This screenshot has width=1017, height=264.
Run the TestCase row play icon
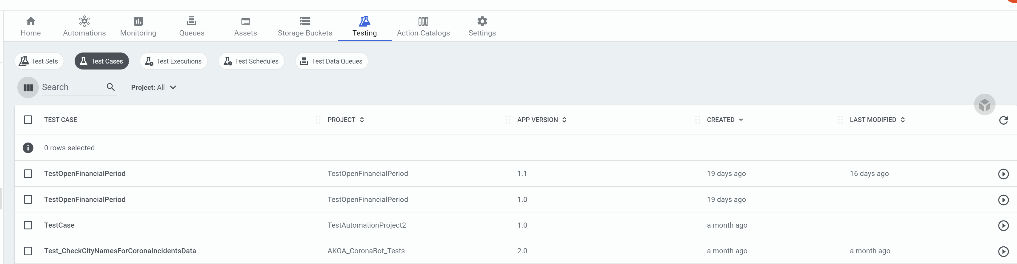(x=1003, y=225)
